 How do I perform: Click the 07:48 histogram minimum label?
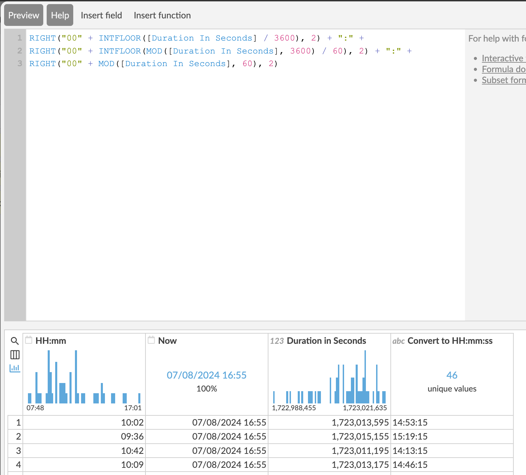point(35,408)
